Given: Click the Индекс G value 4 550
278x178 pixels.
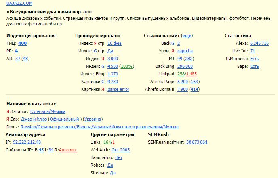Looking at the screenshot, I should pos(113,67).
